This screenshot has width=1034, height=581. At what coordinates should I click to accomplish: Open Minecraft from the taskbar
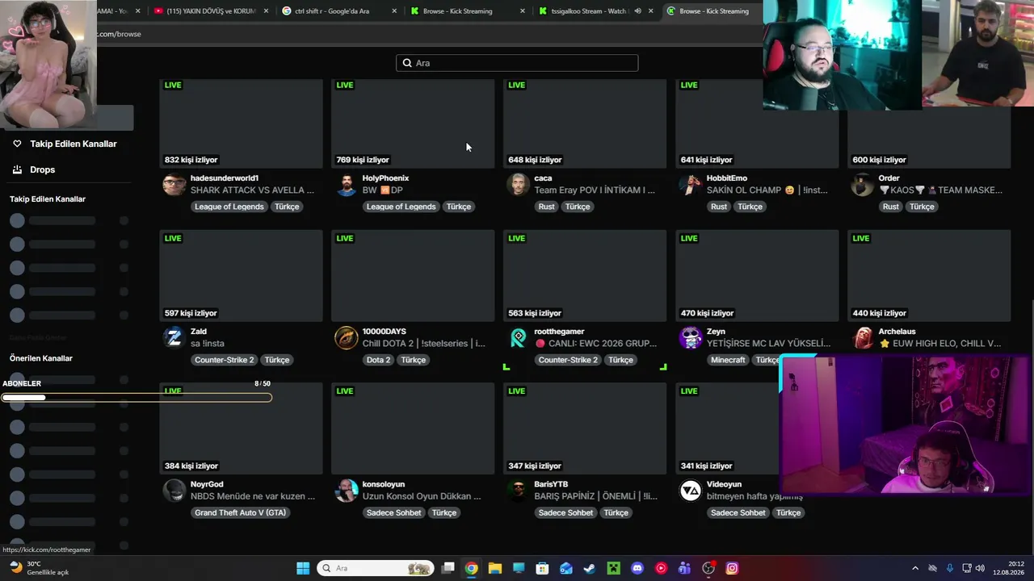coord(613,568)
